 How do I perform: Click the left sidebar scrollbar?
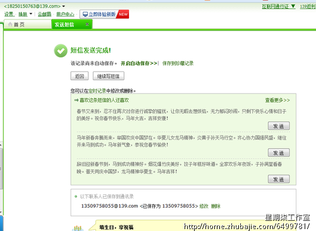[x=1, y=169]
